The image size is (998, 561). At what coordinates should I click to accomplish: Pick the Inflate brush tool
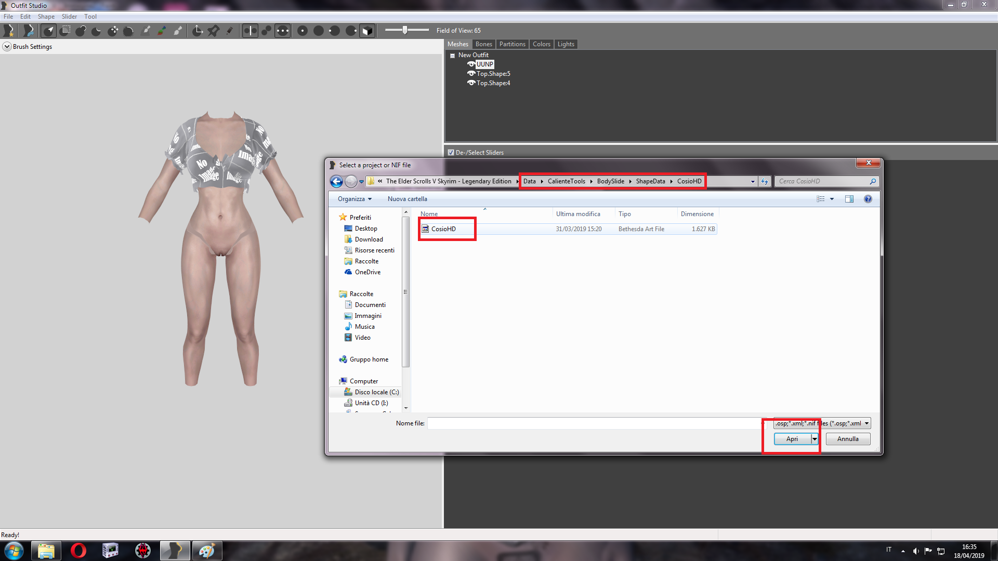click(81, 31)
